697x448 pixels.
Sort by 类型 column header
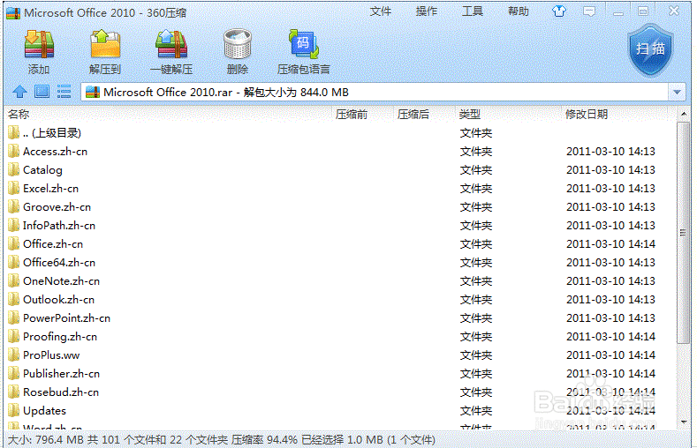[469, 115]
